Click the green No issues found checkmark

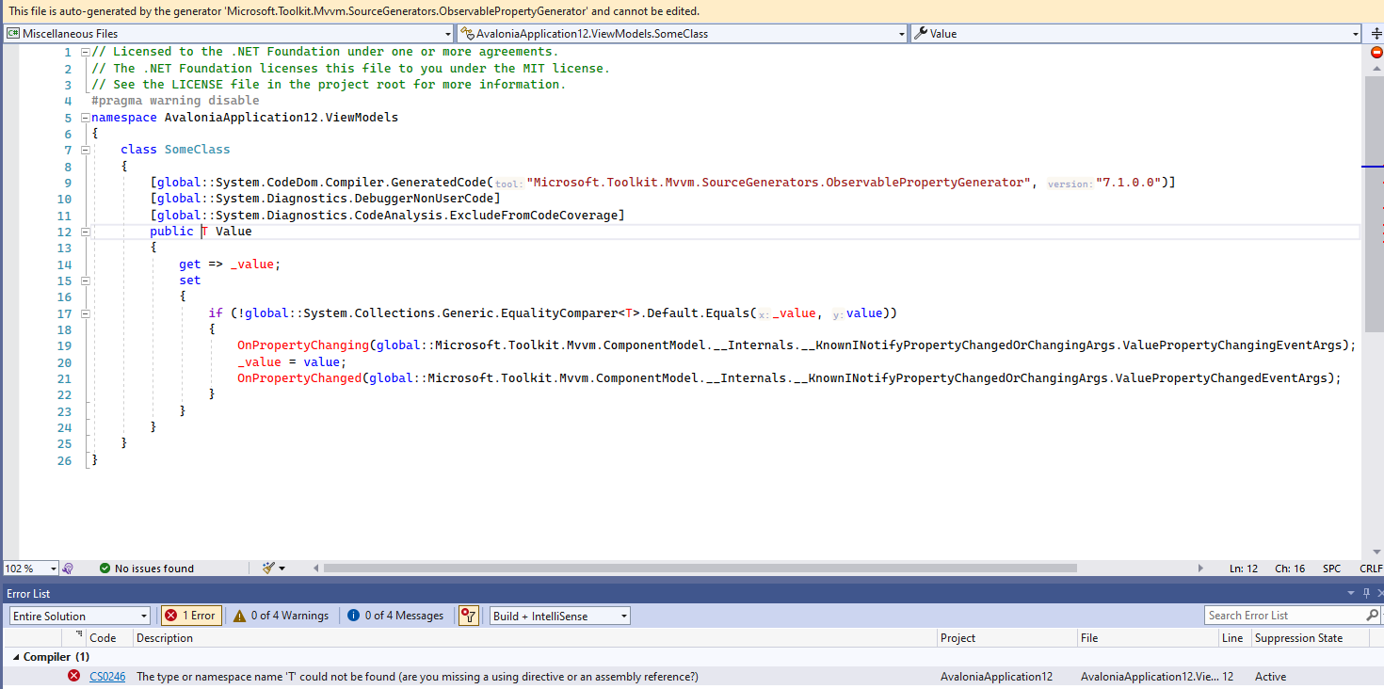coord(105,568)
